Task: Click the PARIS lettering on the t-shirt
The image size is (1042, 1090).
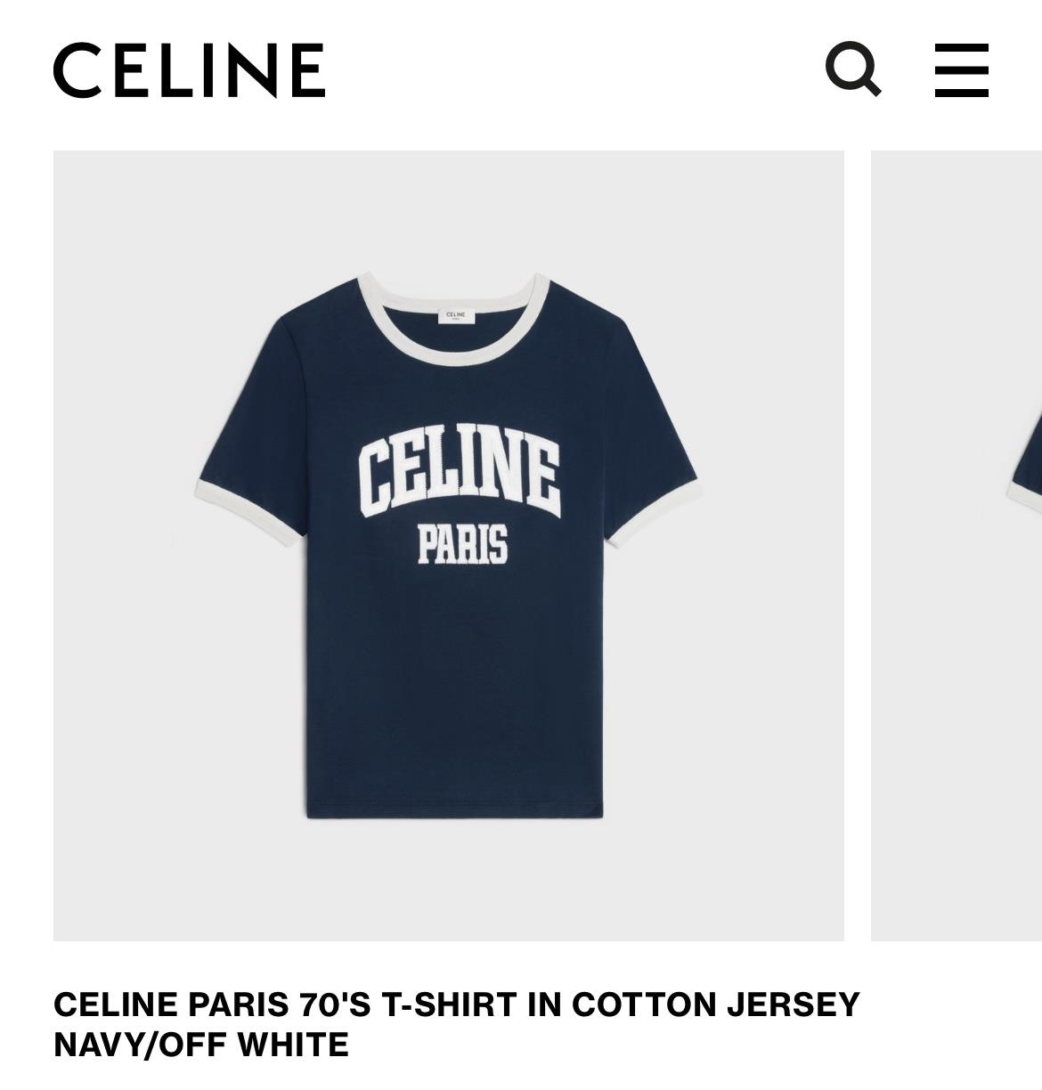Action: click(x=463, y=545)
